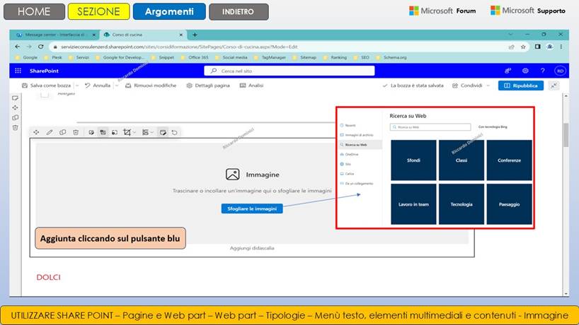Bookmark this page with the star icon

coord(523,47)
